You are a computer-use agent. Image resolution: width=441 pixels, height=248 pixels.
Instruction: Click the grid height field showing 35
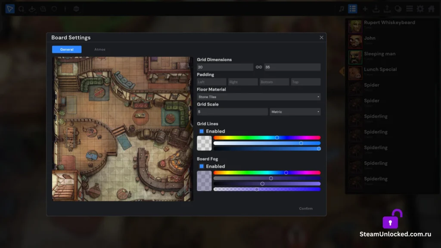point(292,67)
